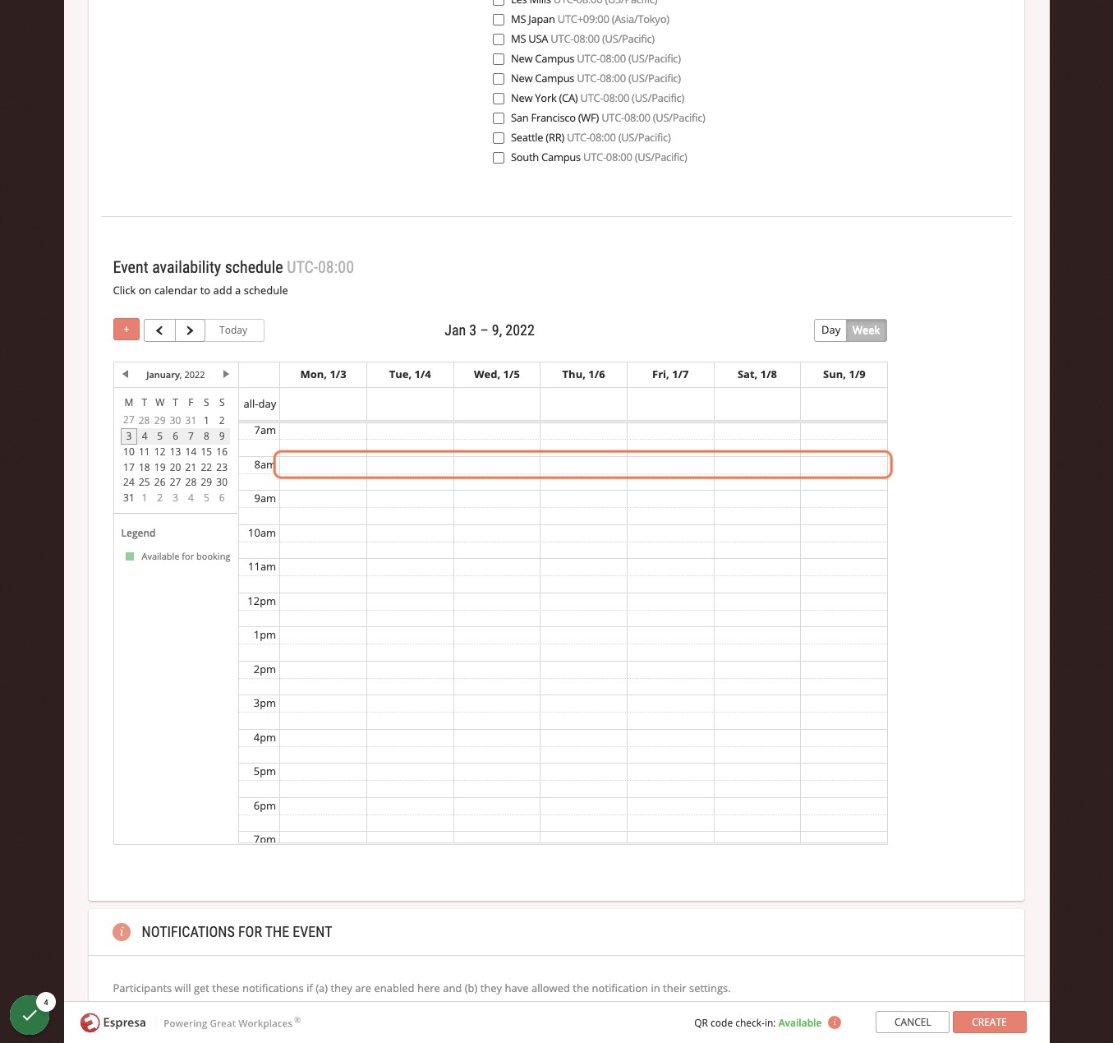Click the 2pm slot on Fri, 1/7

670,670
